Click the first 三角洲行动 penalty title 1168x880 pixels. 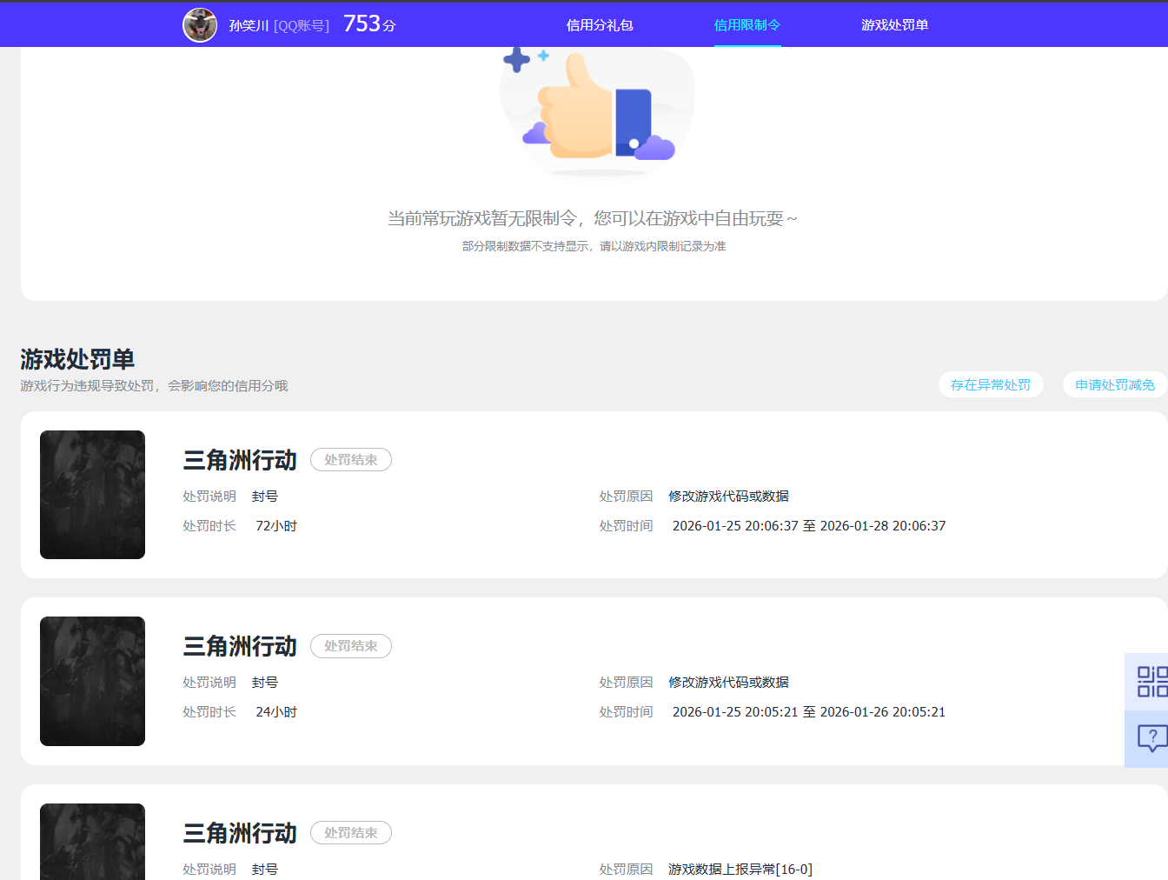click(239, 460)
